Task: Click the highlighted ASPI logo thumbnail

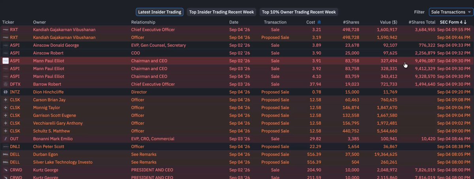Action: pos(6,61)
